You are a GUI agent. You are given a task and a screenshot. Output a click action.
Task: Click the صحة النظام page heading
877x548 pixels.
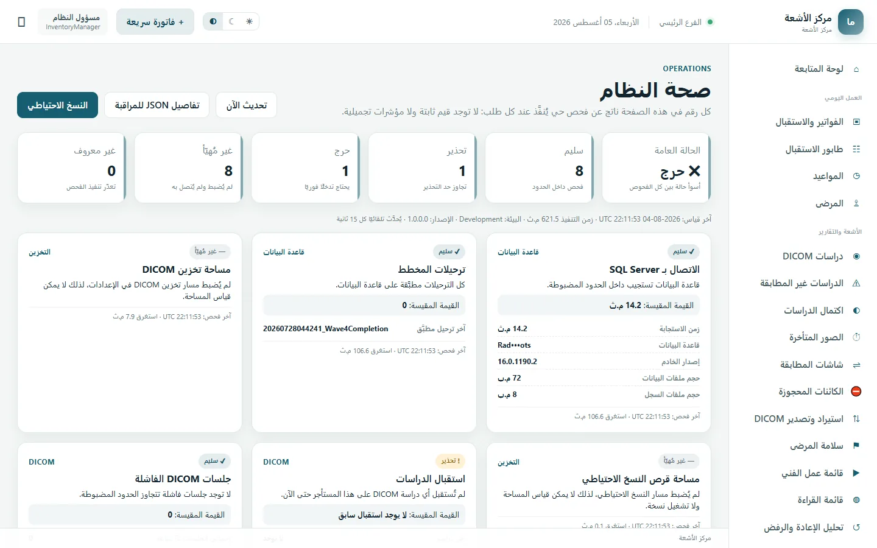coord(655,91)
